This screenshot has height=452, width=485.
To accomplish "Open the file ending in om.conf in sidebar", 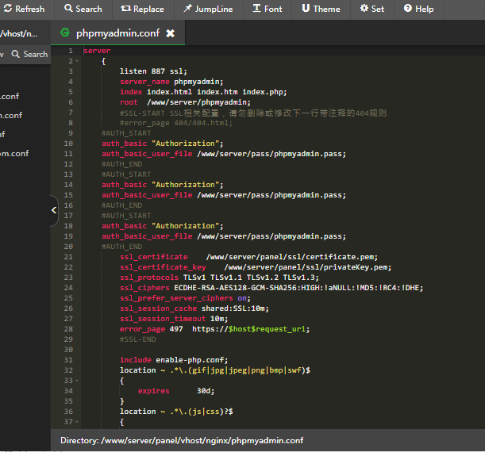I will click(14, 153).
